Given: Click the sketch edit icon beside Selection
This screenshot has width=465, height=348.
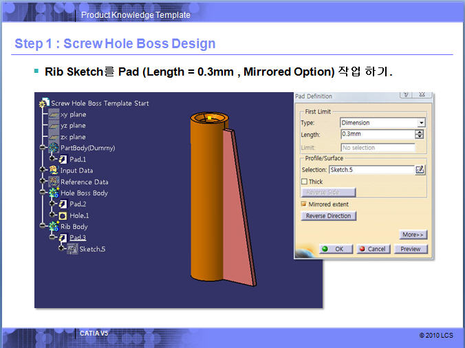Looking at the screenshot, I should point(420,169).
